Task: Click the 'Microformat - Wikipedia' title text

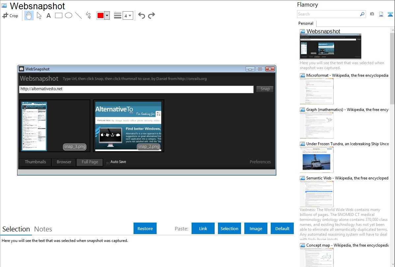Action: [x=347, y=75]
